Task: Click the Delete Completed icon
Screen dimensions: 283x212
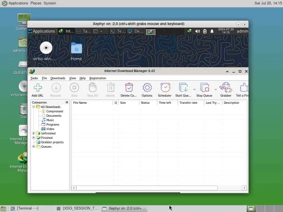Action: pyautogui.click(x=129, y=88)
